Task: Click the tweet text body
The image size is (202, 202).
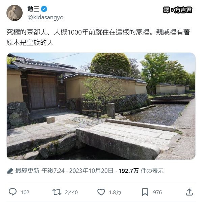Action: click(x=98, y=37)
